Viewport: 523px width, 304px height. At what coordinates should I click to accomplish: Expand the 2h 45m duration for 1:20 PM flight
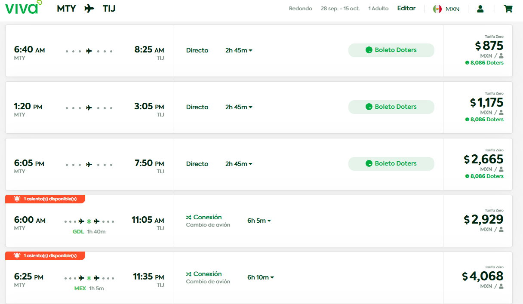(239, 107)
